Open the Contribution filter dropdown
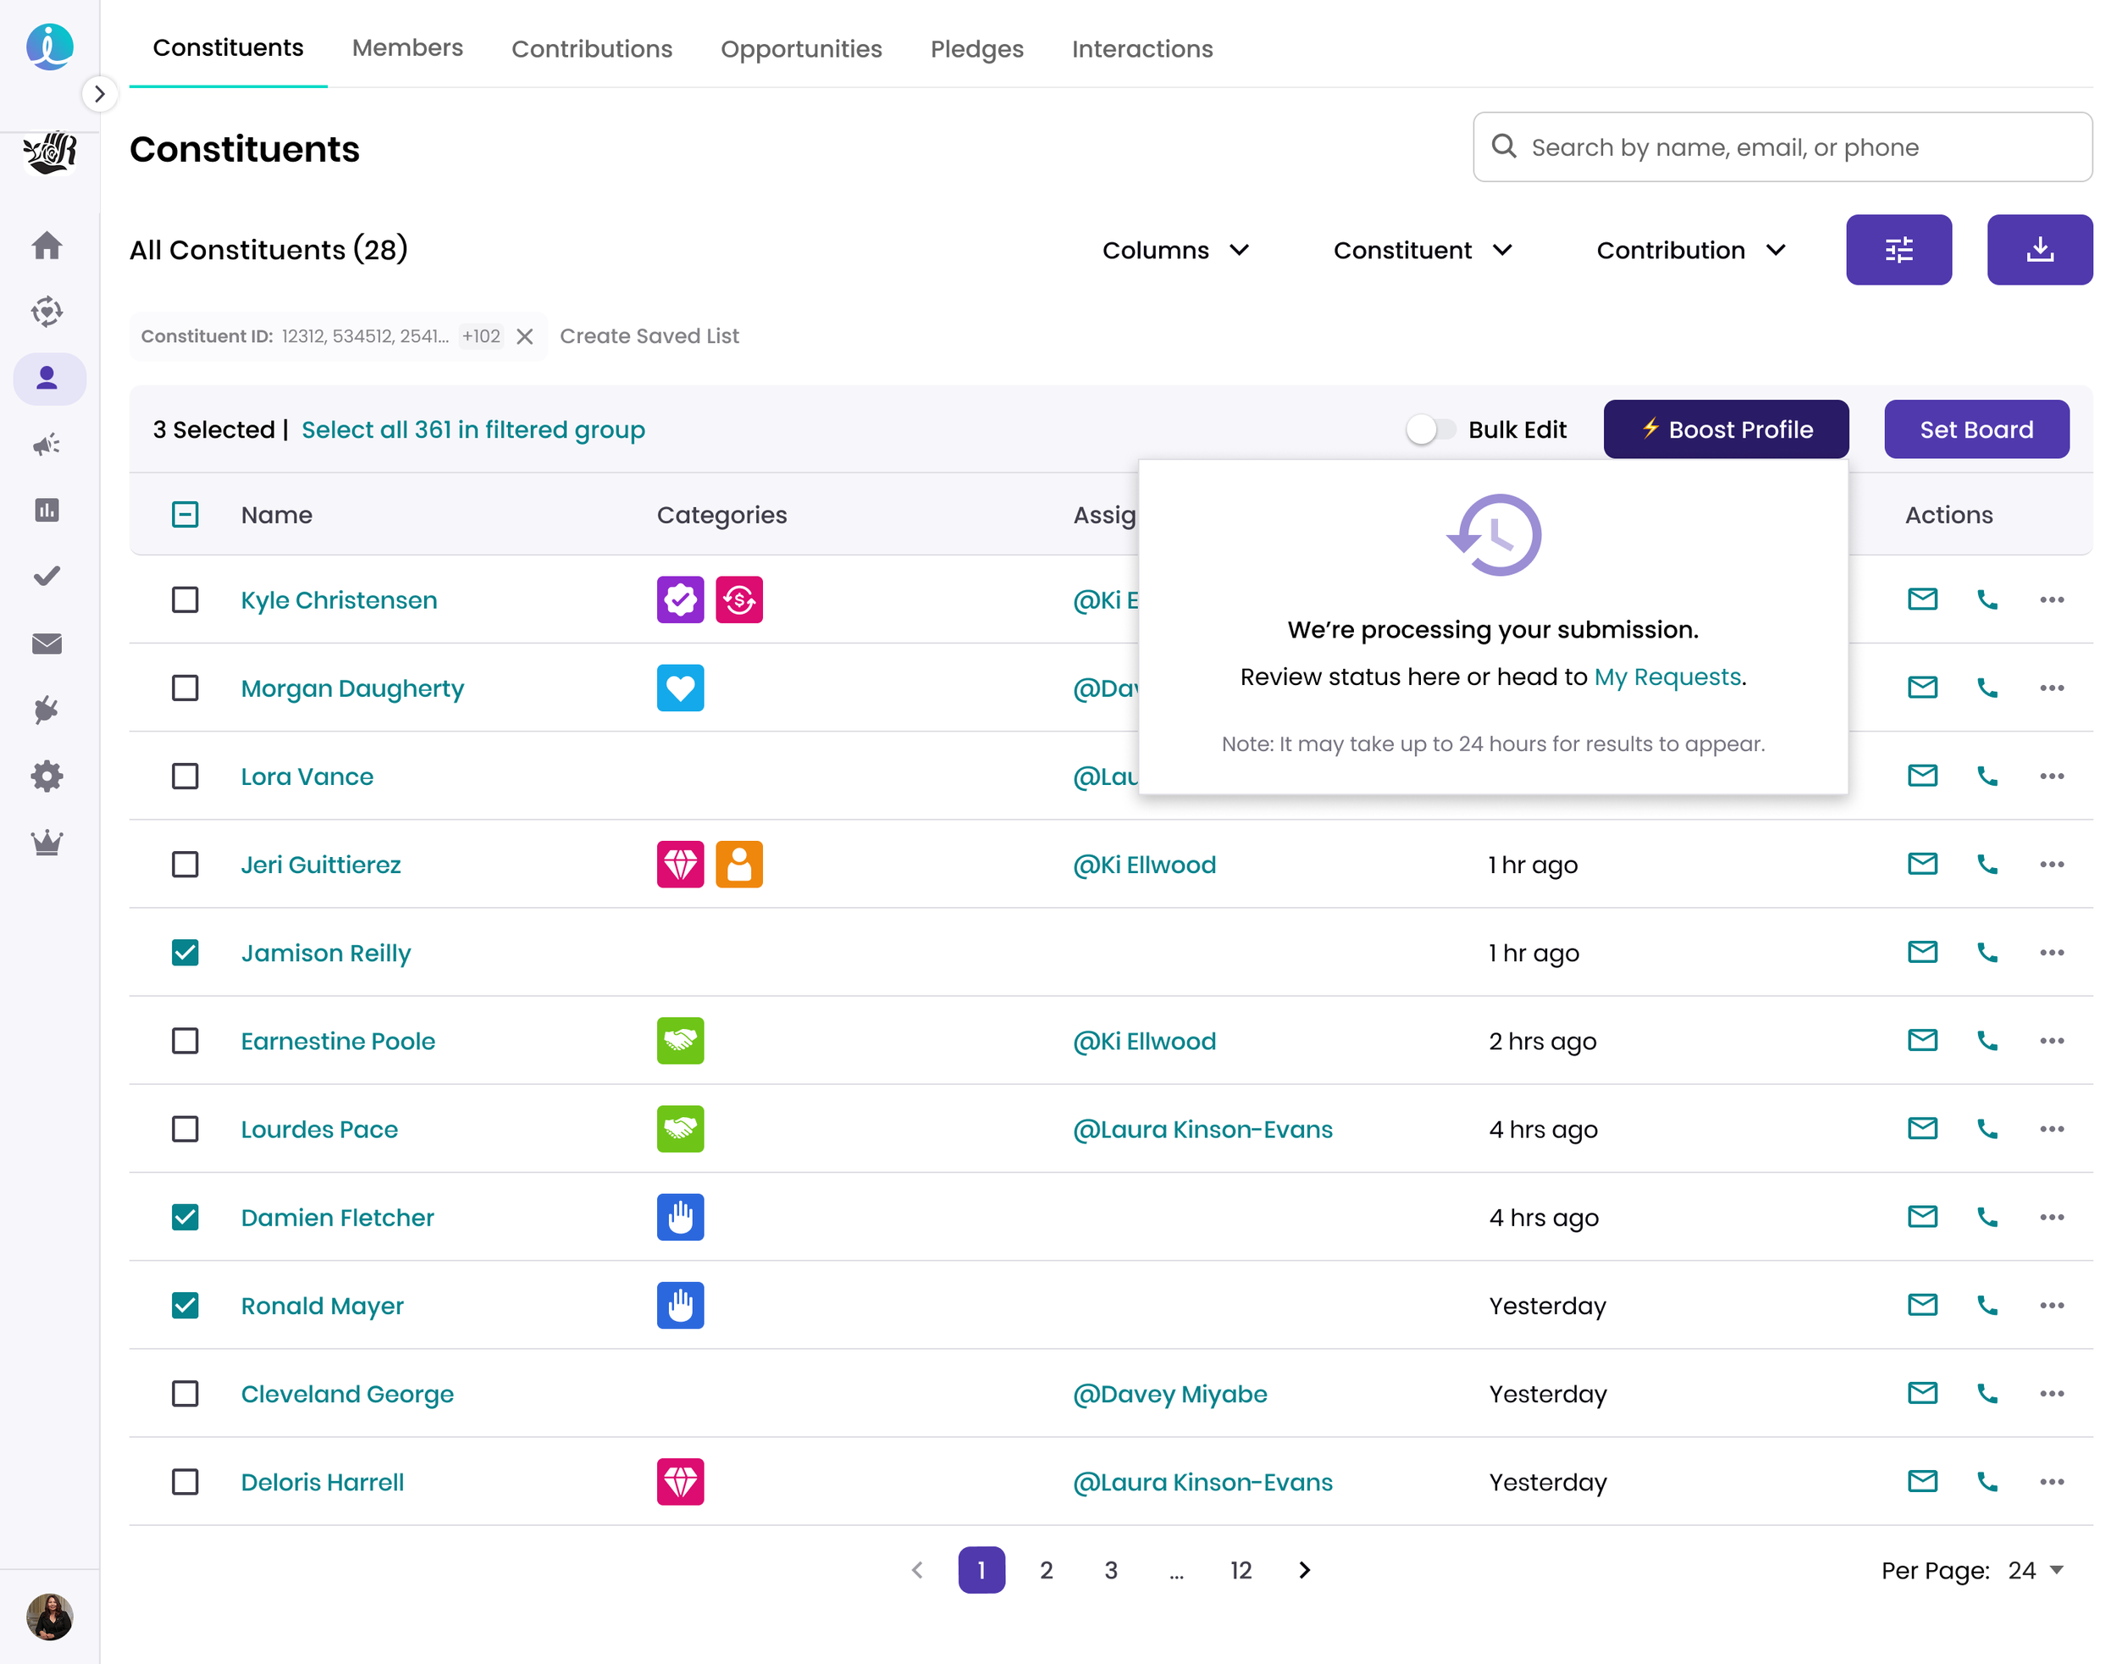 (1689, 251)
